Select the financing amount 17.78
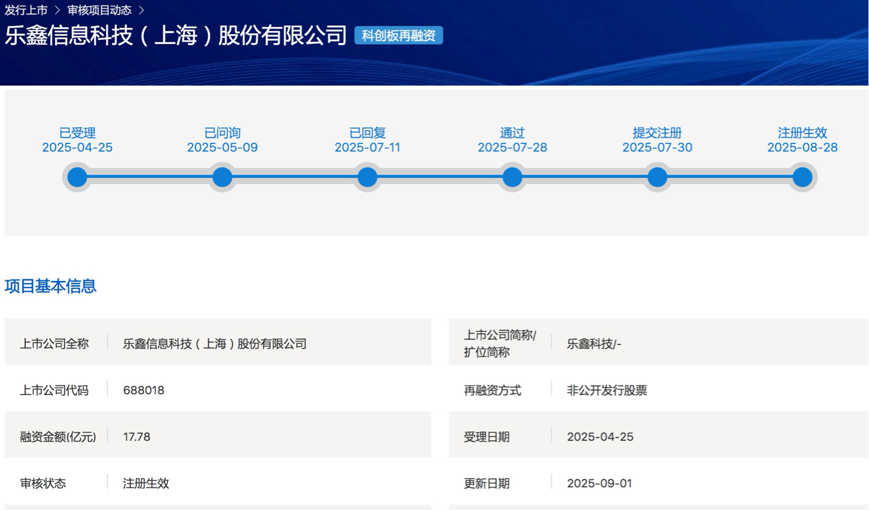Viewport: 869px width, 510px height. click(137, 437)
